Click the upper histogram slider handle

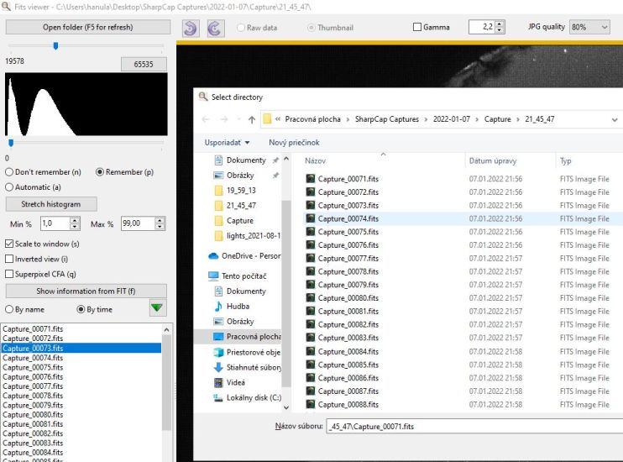point(55,46)
